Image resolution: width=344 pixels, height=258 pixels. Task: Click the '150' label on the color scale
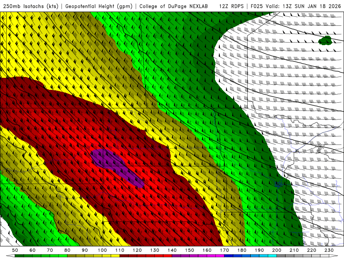coord(189,250)
